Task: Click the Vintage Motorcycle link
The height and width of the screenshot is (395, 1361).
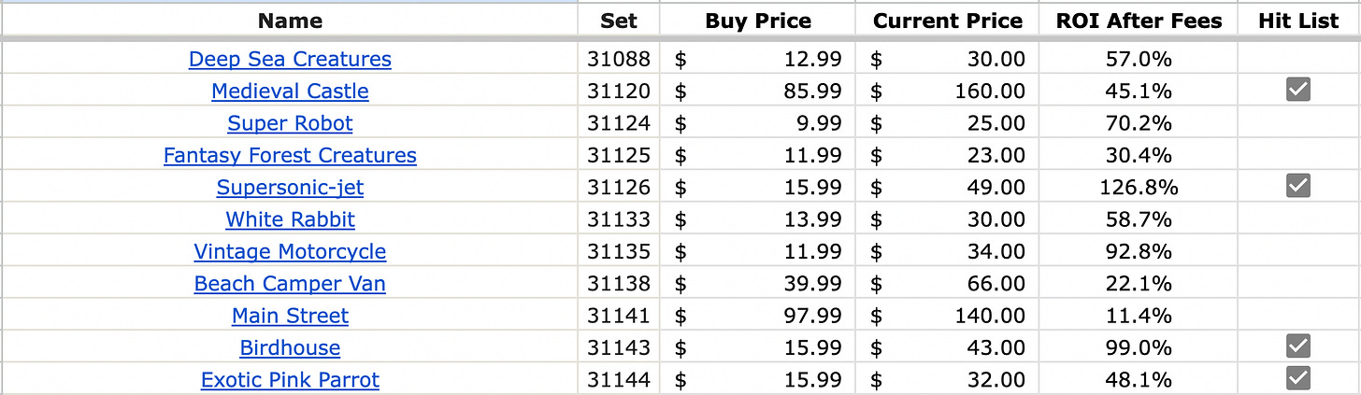Action: [x=290, y=251]
